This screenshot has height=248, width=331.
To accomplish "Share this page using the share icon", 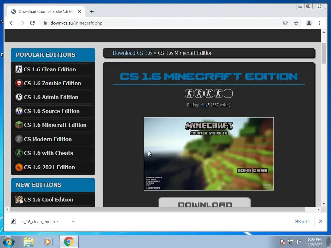I will [286, 23].
